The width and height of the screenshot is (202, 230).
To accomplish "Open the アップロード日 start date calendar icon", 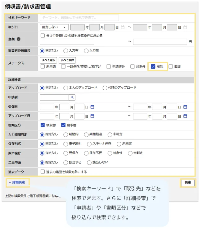I will pos(92,116).
